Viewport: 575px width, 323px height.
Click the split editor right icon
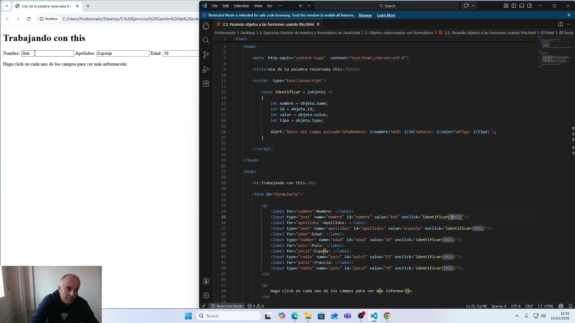561,24
